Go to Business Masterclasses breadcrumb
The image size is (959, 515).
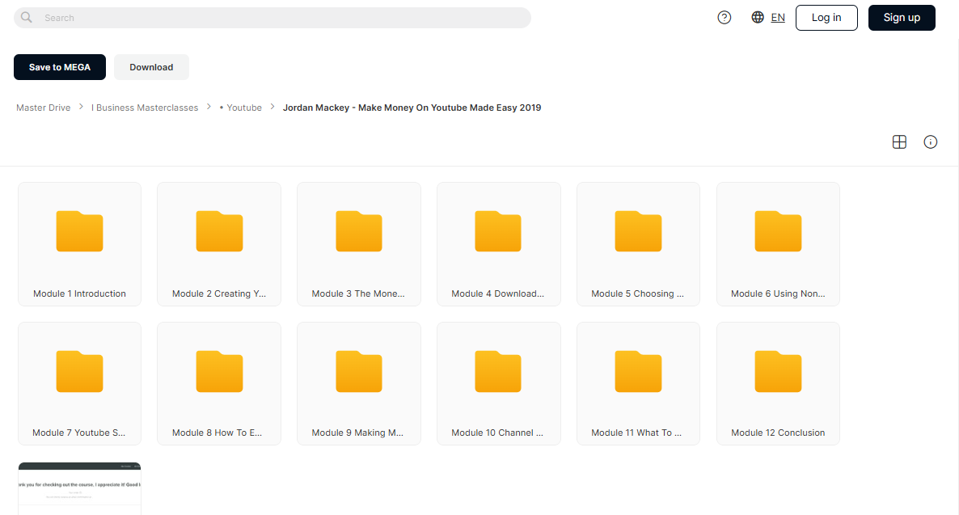(x=145, y=108)
